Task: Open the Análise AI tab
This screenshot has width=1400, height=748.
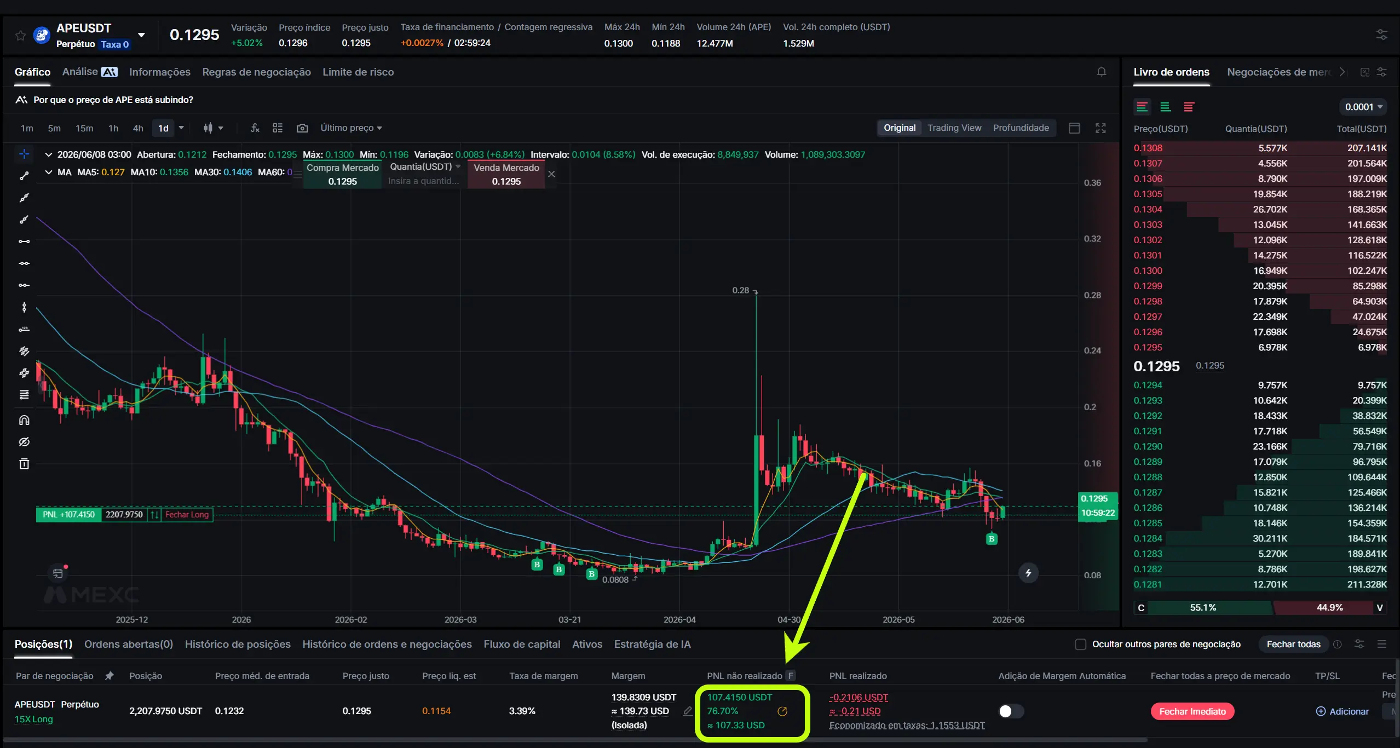Action: pos(90,72)
